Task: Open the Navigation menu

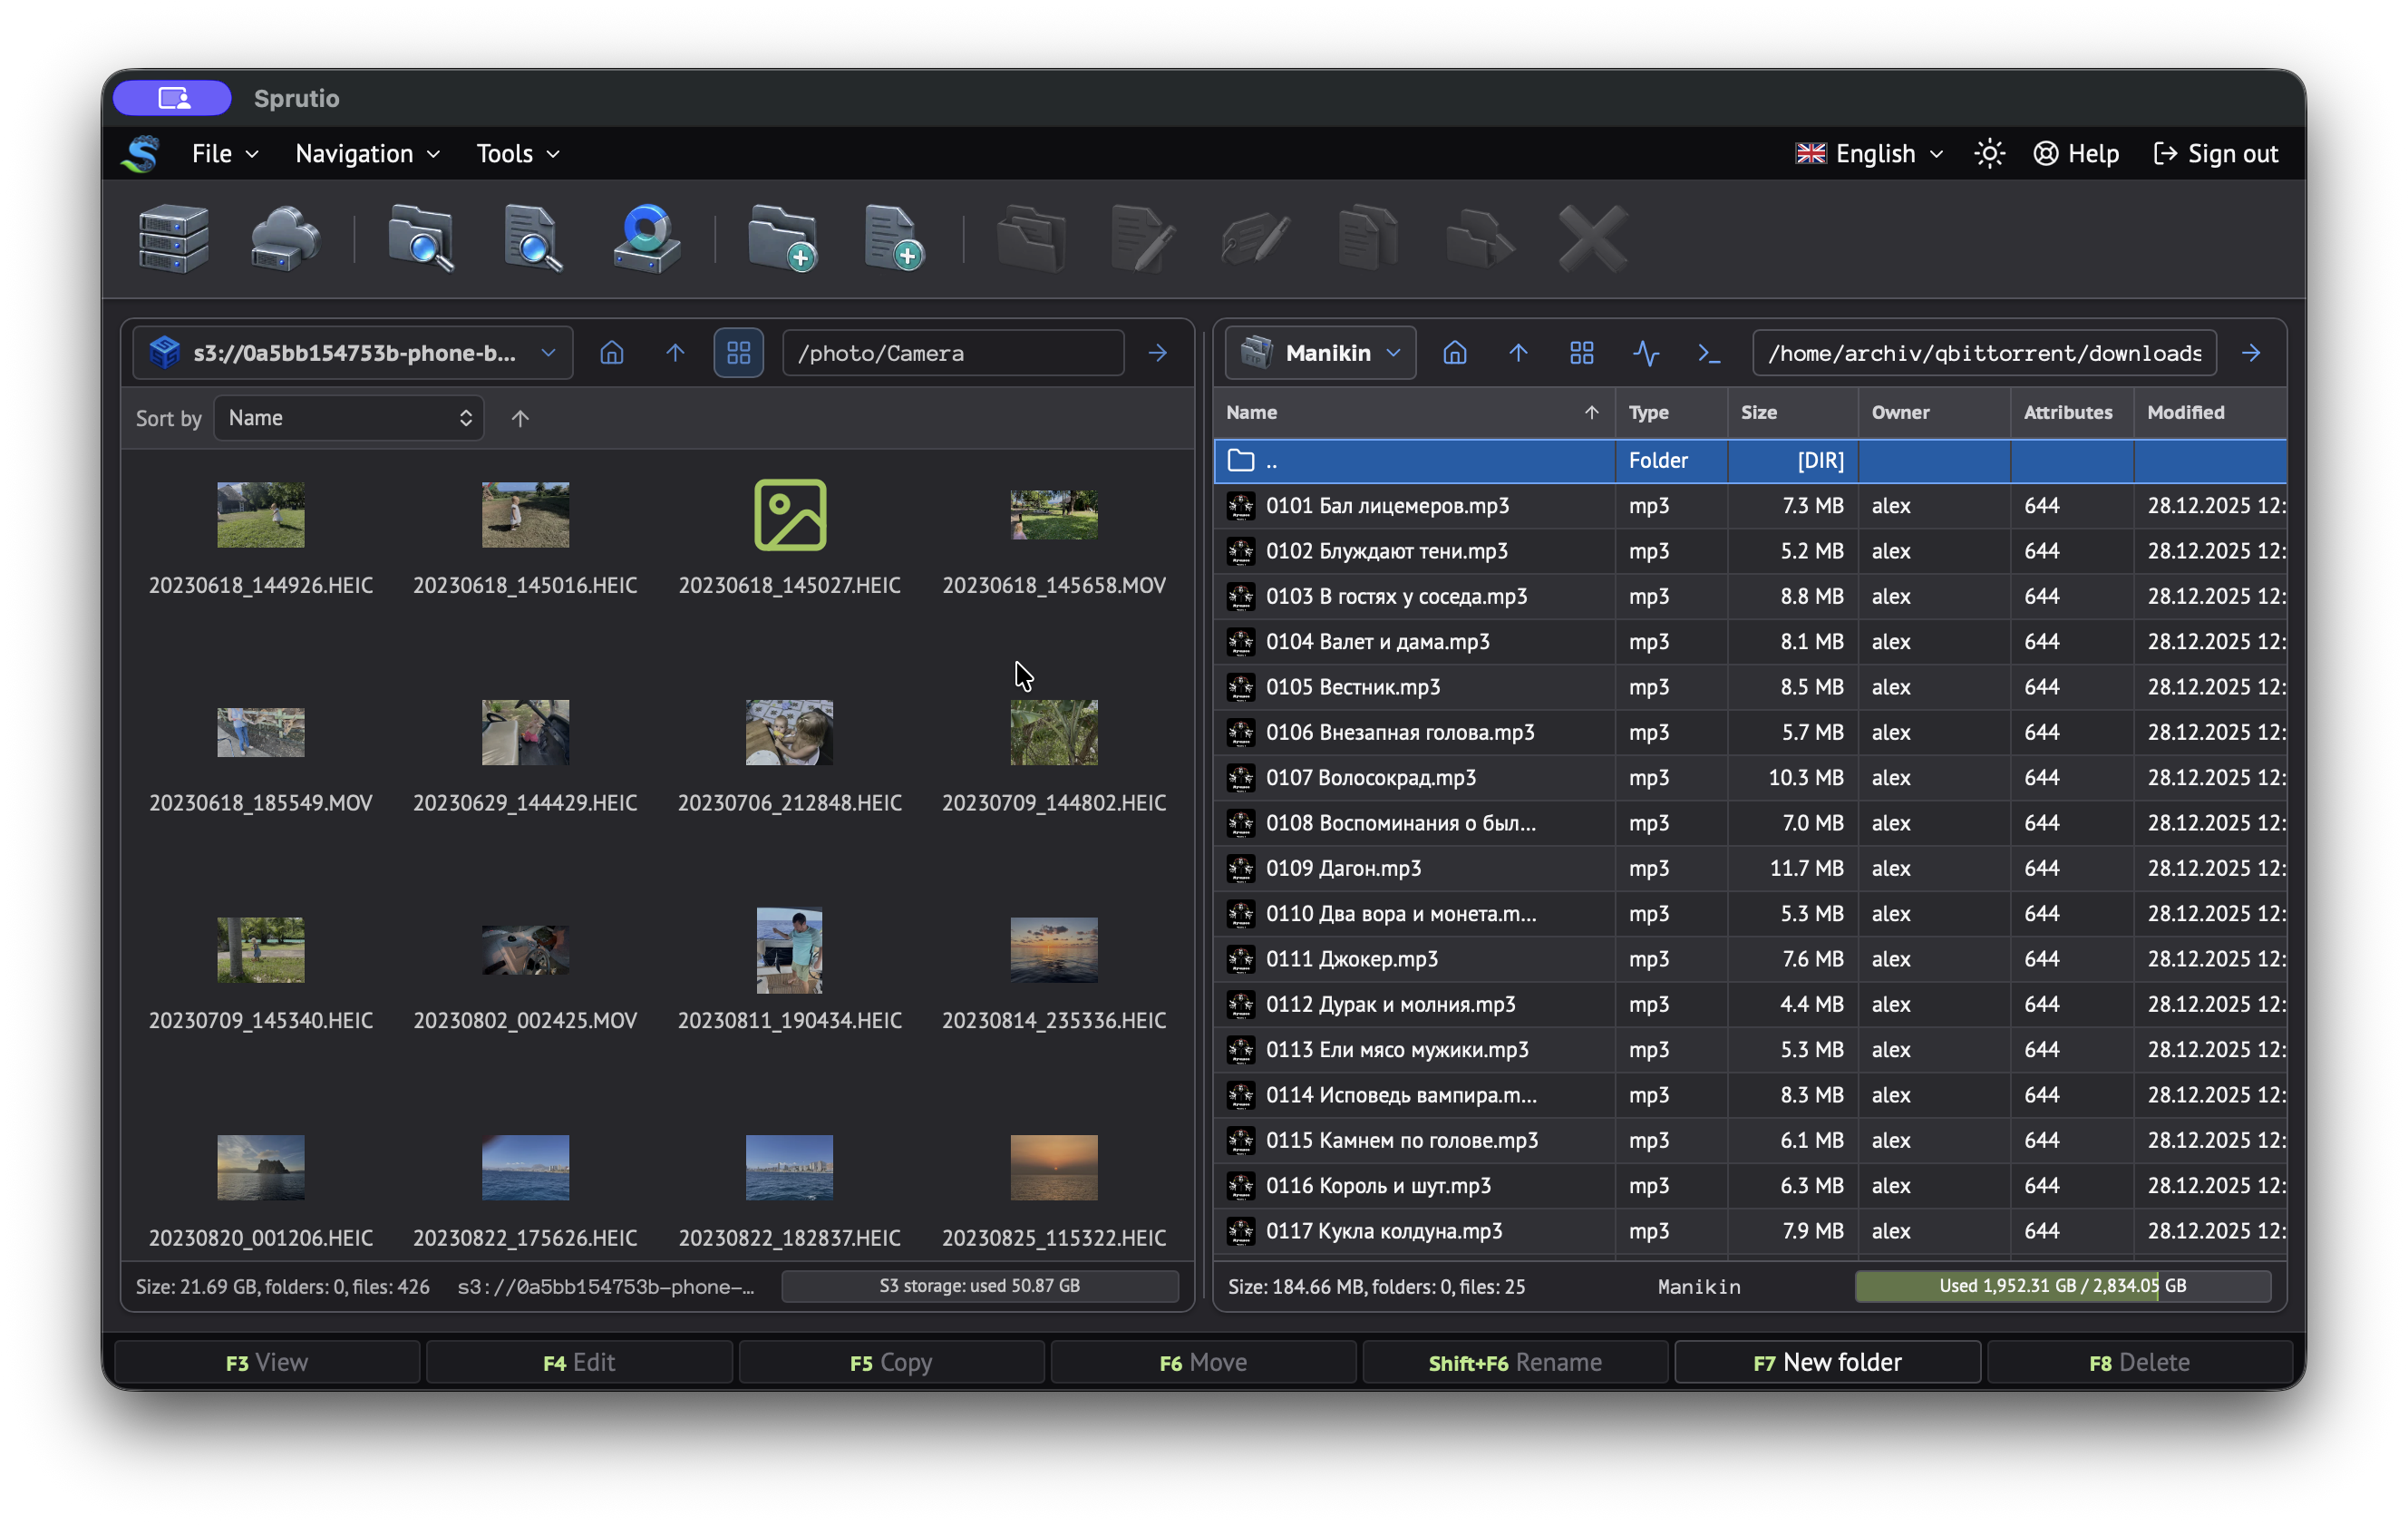Action: click(368, 153)
